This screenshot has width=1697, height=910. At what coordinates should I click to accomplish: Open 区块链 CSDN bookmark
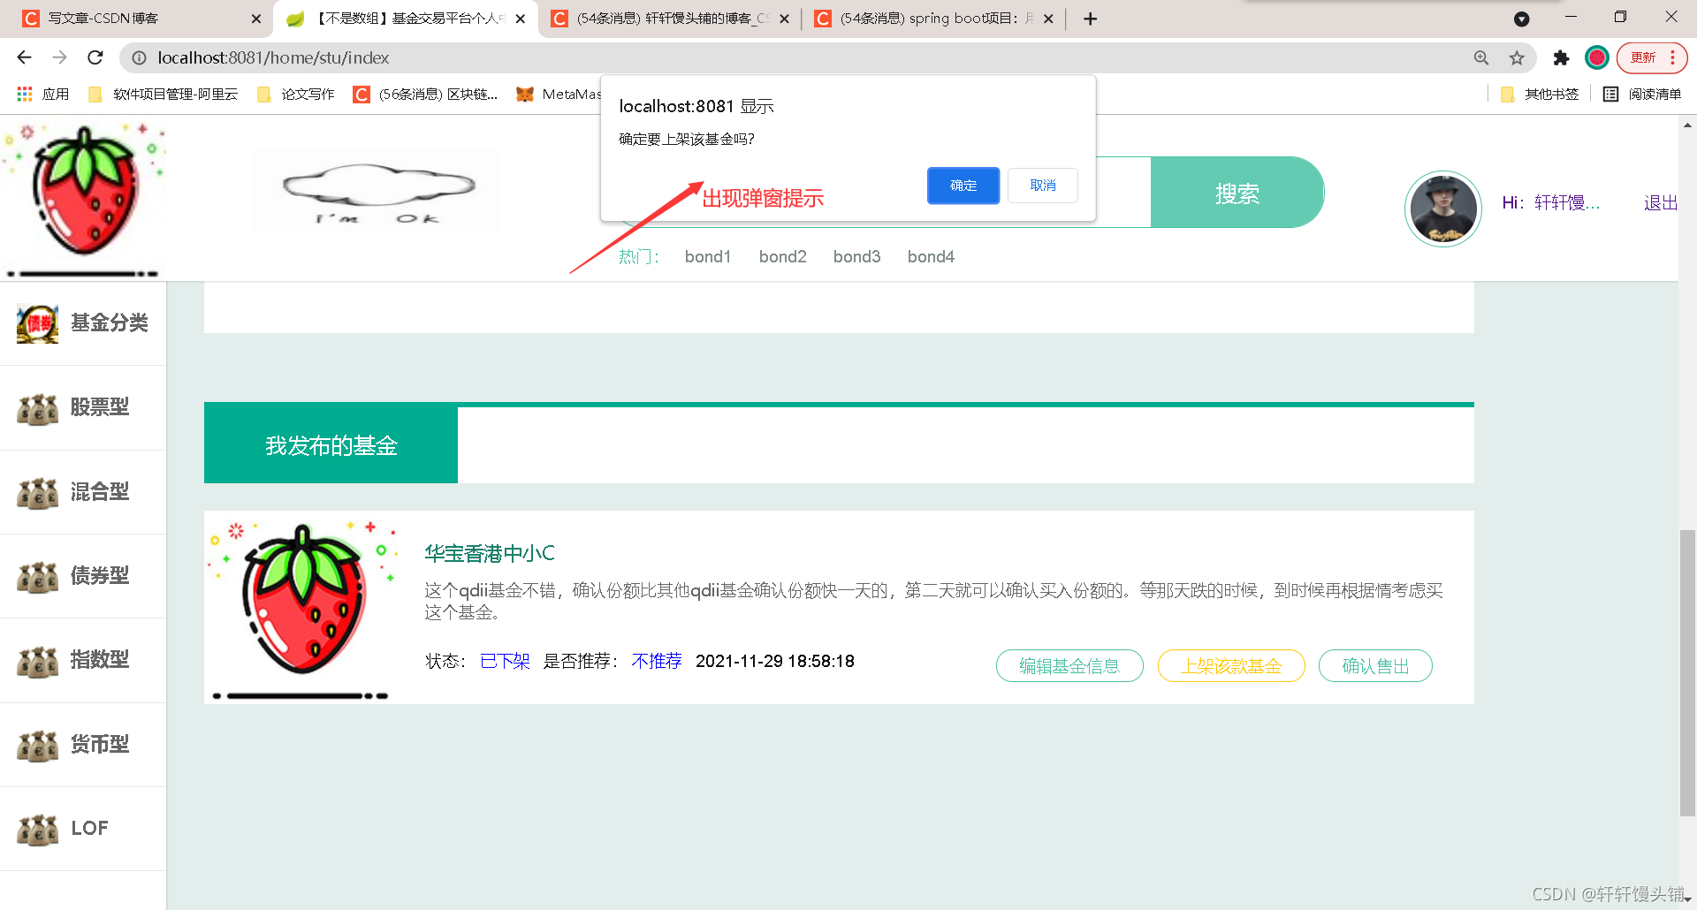point(426,94)
